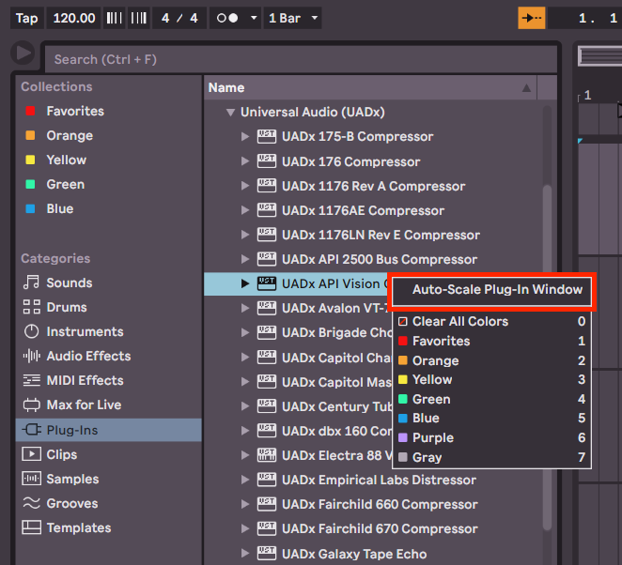622x565 pixels.
Task: Open the Instruments category icon
Action: (31, 331)
